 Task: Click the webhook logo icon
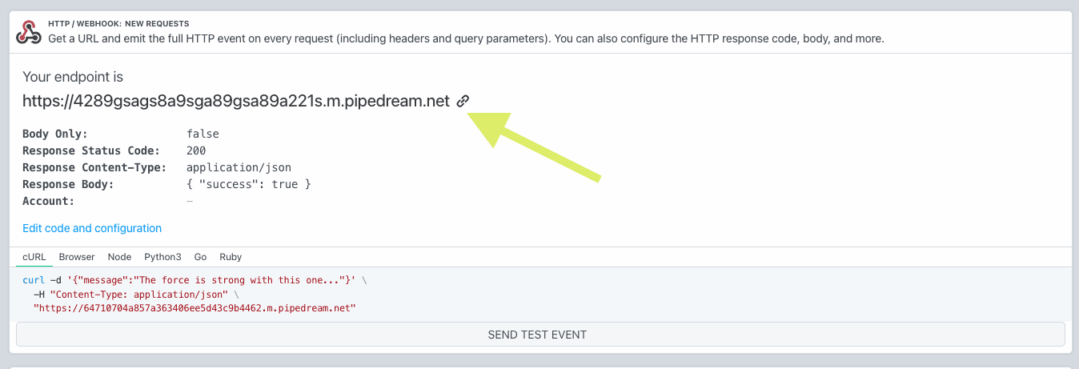(30, 32)
